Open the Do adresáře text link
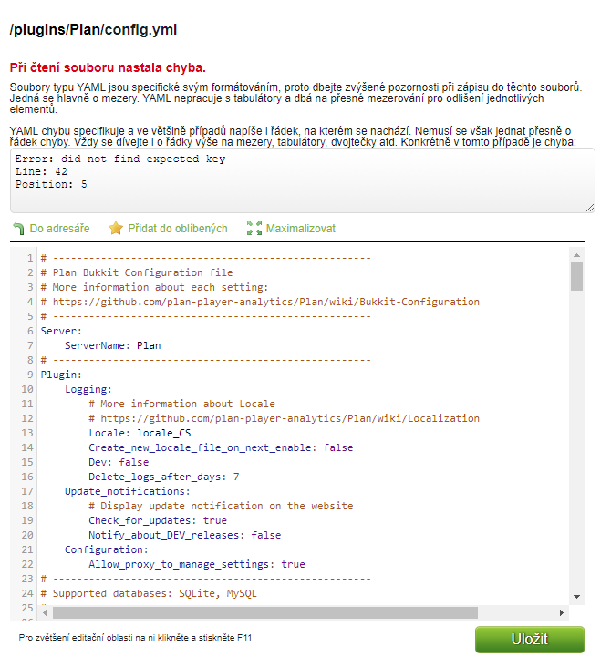Screen dimensions: 611x657 [59, 229]
